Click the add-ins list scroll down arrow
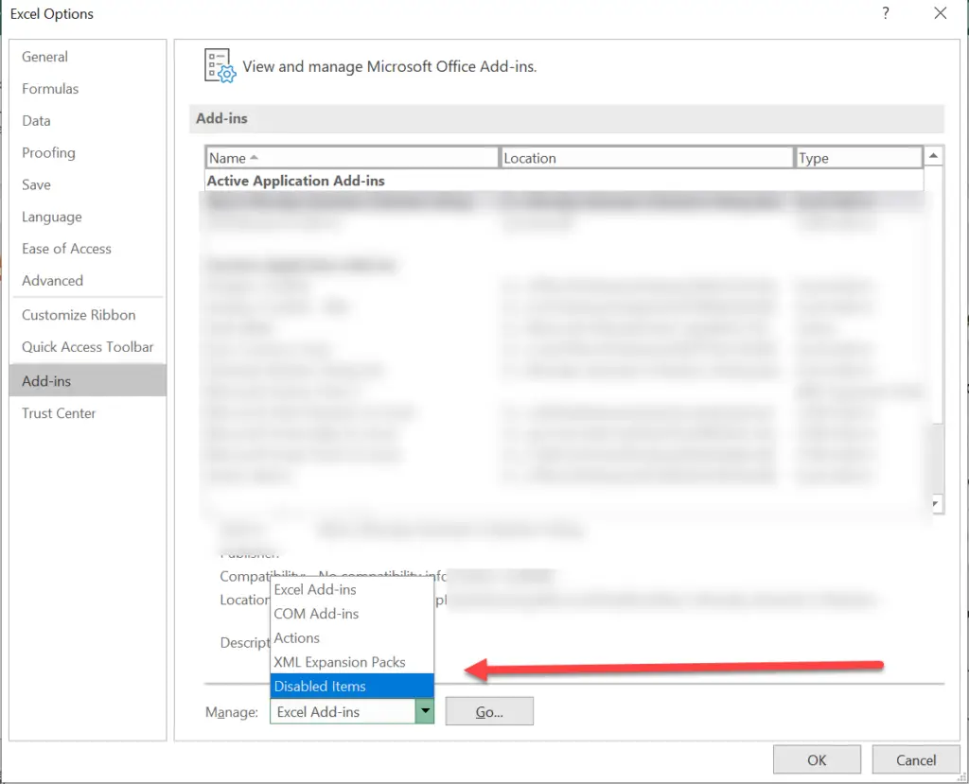The image size is (969, 784). [x=936, y=503]
